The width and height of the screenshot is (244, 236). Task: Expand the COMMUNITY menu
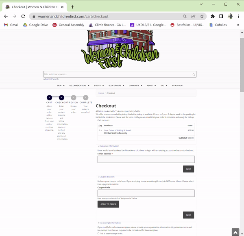pos(135,86)
